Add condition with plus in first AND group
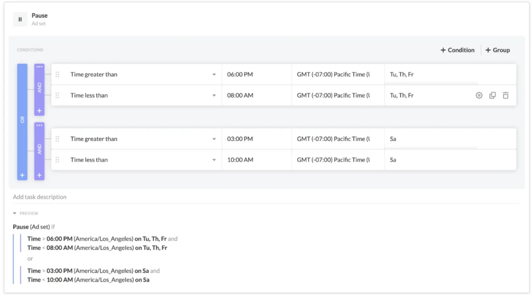Screen dimensions: 532x295 [x=39, y=111]
